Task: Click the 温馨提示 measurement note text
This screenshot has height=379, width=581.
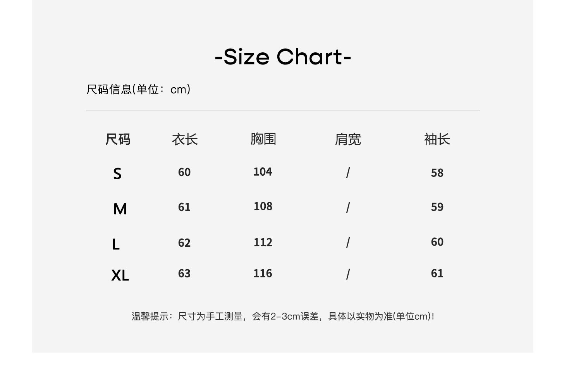Action: click(x=283, y=317)
